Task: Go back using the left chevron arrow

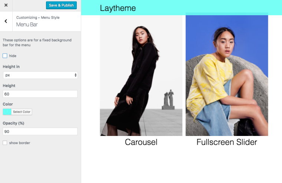Action: point(6,21)
